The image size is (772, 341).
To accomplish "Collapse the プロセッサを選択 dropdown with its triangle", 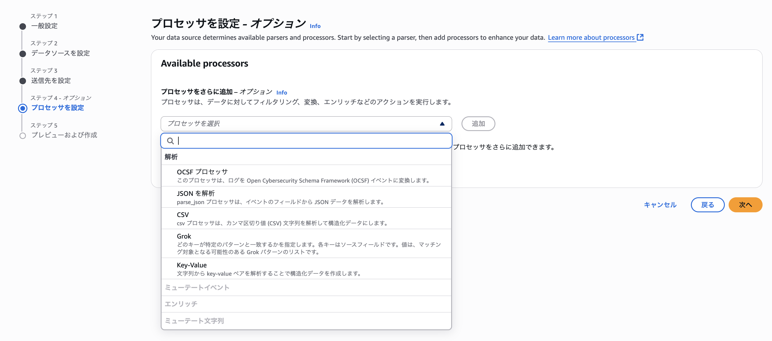I will [442, 124].
